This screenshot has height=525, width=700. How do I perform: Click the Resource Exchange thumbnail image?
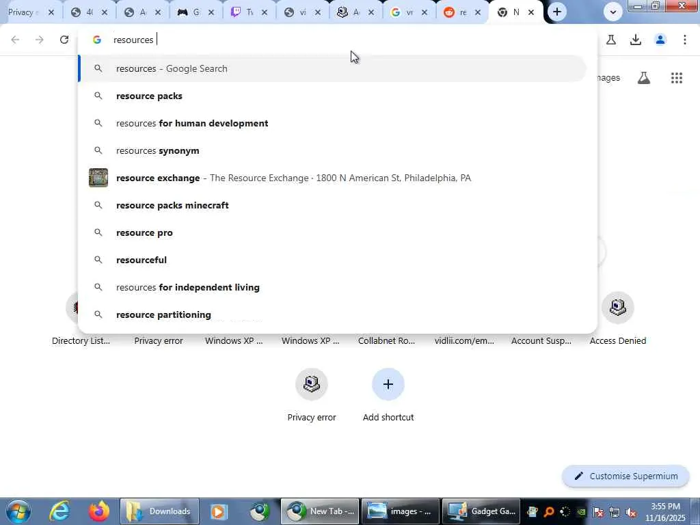[x=98, y=178]
